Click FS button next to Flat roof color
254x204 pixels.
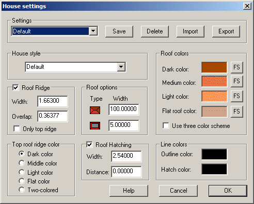237,112
